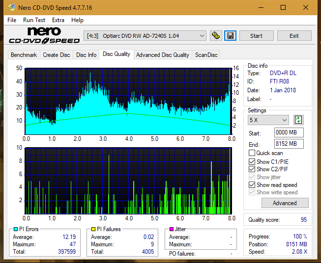Click the Quality score value 95
Screen dimensions: 321x263
tap(304, 220)
